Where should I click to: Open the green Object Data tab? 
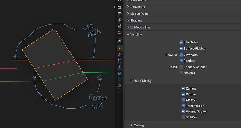119,79
